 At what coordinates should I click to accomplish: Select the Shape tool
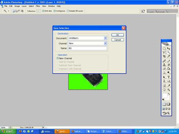[x=169, y=81]
